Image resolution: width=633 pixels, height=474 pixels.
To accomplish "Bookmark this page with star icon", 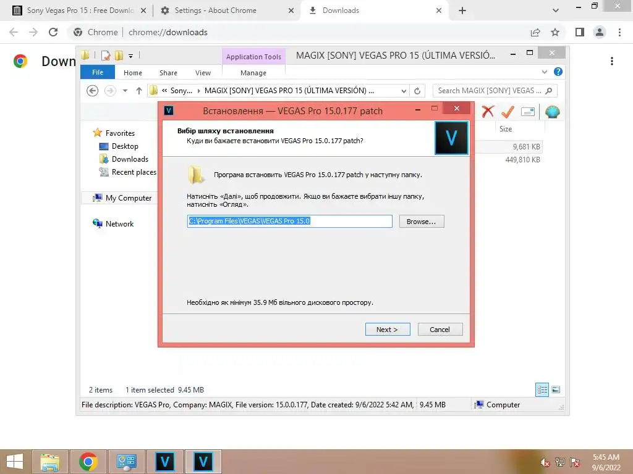I will (555, 32).
